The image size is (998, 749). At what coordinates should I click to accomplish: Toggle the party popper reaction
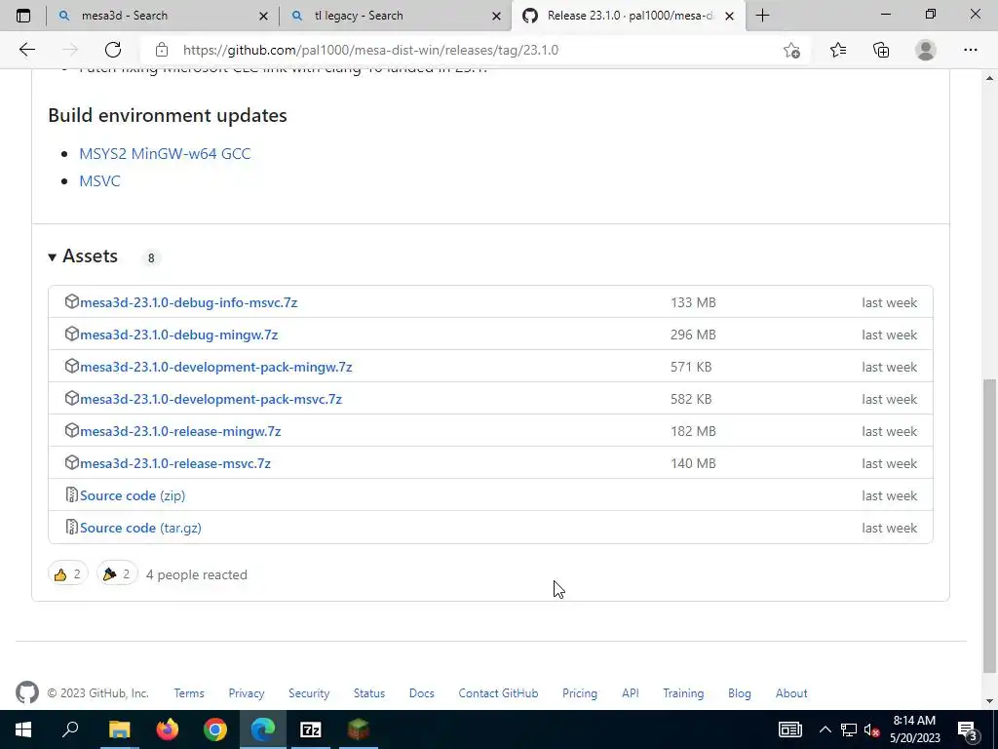coord(117,574)
